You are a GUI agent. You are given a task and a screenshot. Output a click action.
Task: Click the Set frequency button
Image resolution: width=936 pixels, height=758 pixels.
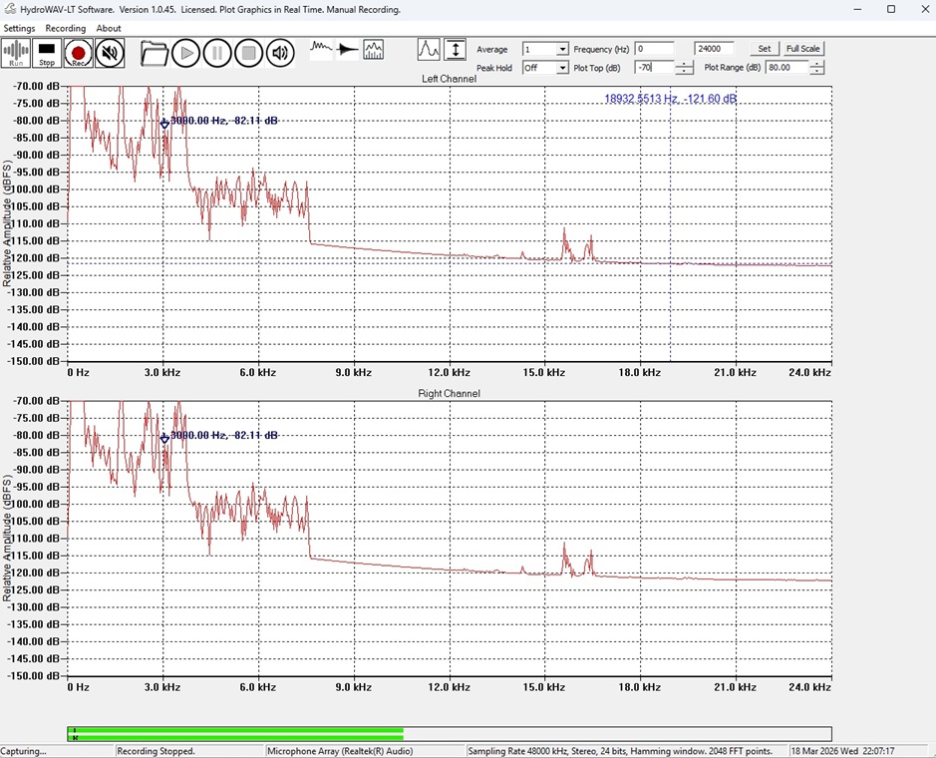point(764,49)
